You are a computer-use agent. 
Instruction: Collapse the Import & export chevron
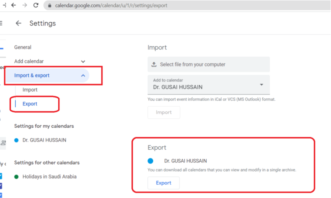point(83,75)
